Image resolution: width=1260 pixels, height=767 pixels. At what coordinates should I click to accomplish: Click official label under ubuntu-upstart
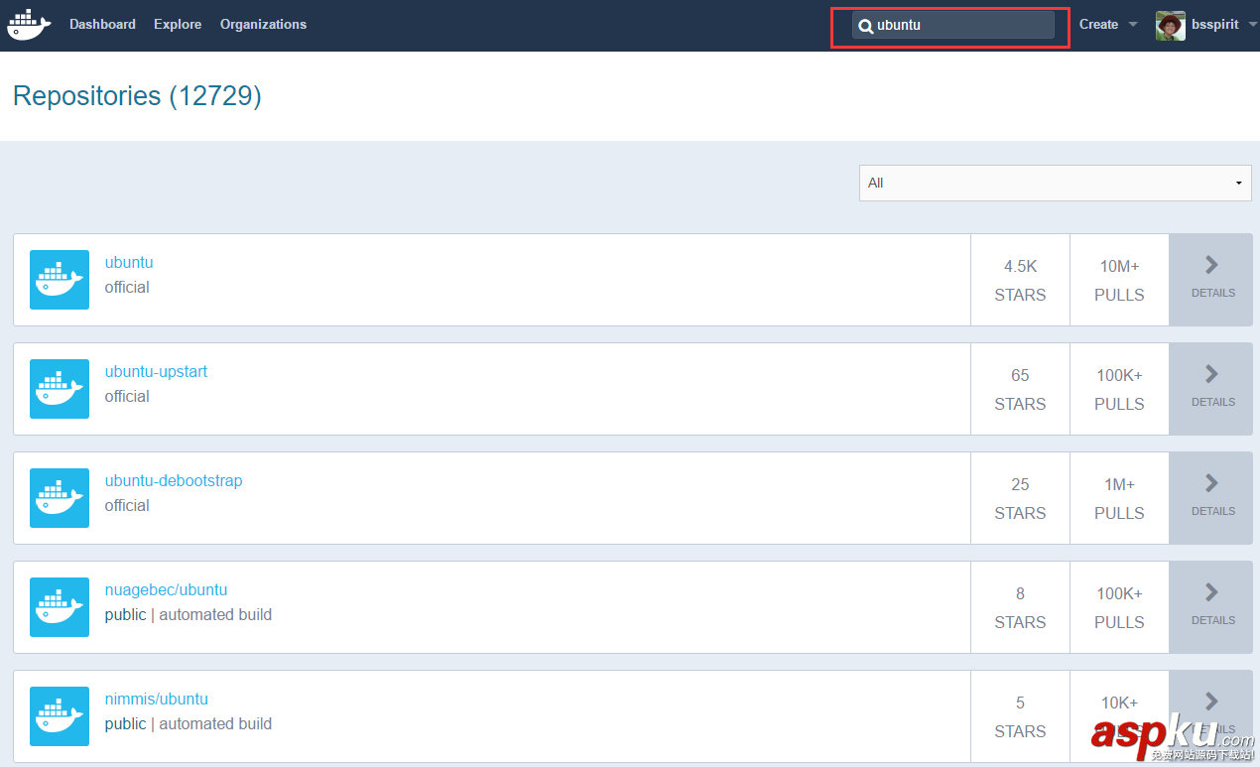127,397
